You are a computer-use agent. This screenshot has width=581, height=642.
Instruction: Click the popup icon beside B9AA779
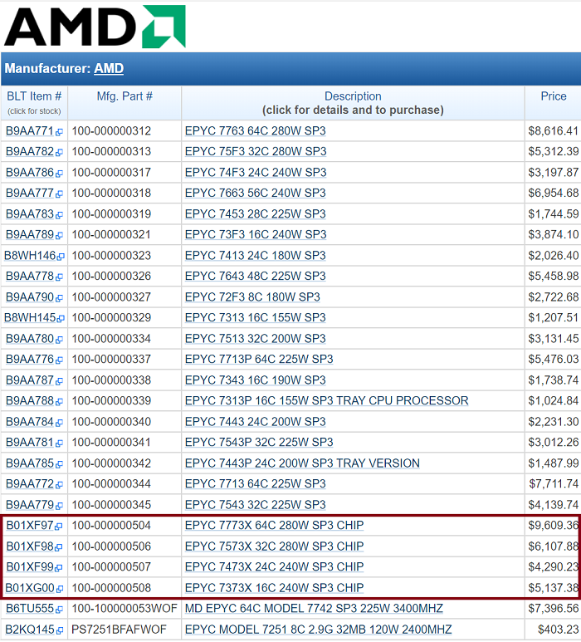(x=59, y=505)
